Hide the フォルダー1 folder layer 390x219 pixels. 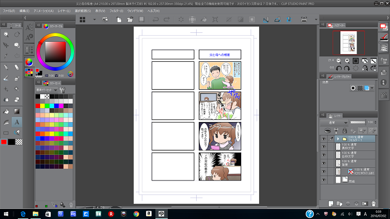pyautogui.click(x=324, y=139)
